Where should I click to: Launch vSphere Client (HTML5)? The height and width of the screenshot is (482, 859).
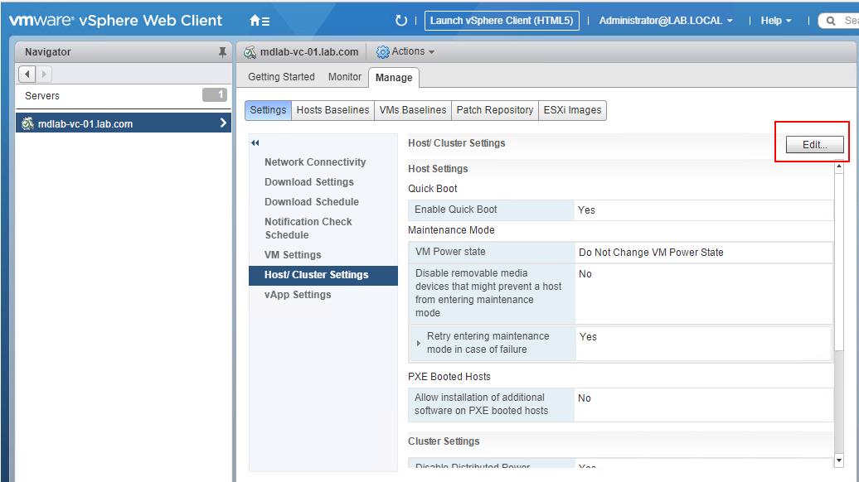point(502,21)
